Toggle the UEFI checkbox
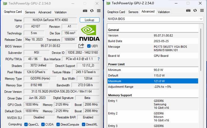The height and width of the screenshot is (128, 207). tap(89, 46)
